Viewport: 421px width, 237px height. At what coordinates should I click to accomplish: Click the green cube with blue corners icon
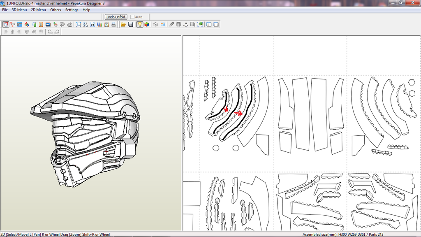click(200, 24)
